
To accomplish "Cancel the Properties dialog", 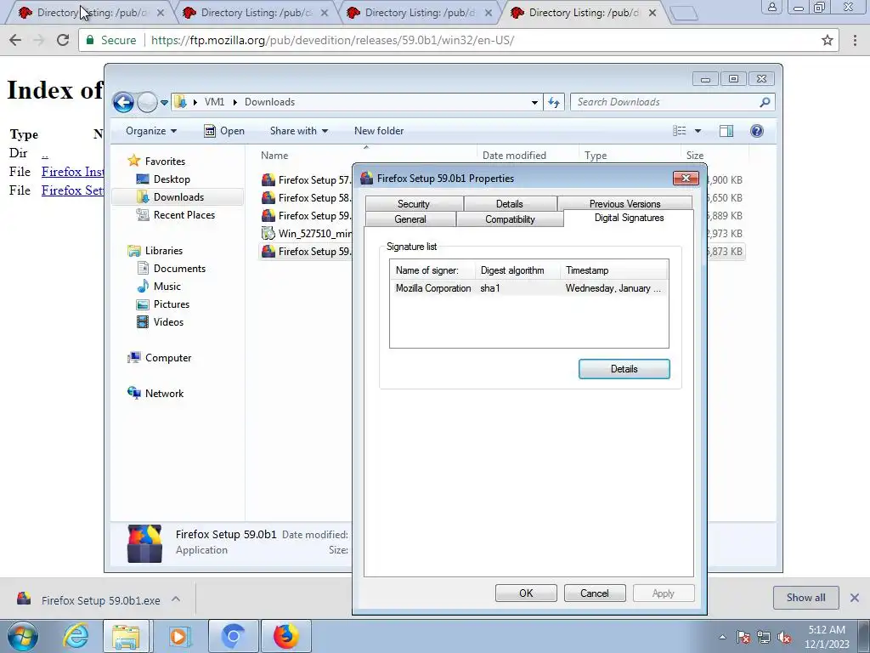I will coord(595,593).
